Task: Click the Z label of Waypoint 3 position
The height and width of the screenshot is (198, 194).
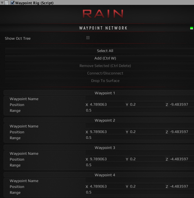Action: tap(167, 159)
